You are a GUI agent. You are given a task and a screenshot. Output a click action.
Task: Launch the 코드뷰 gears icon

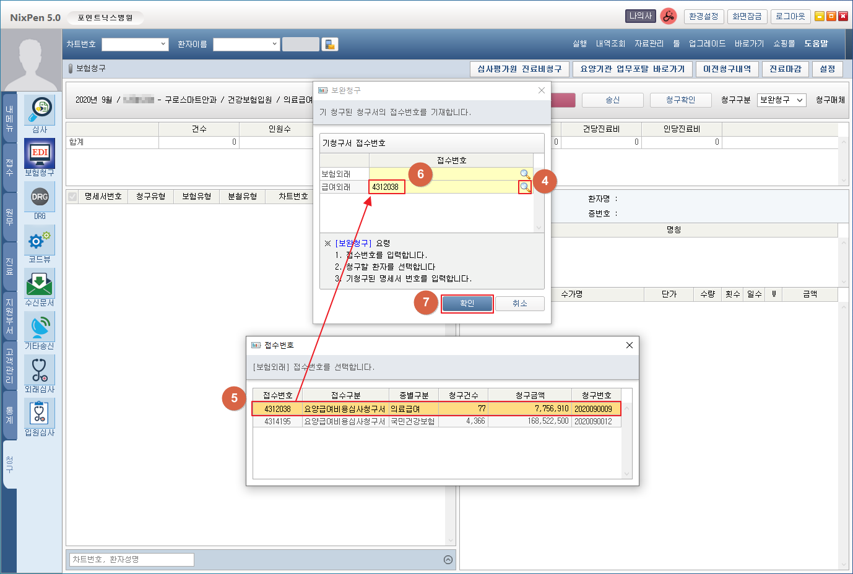click(40, 241)
